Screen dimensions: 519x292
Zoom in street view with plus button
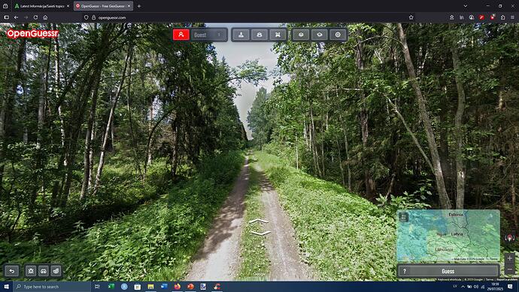(x=510, y=258)
